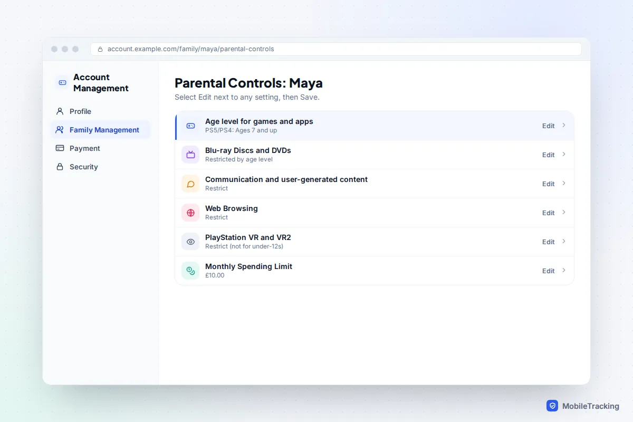
Task: Click the browser address bar URL field
Action: [336, 49]
